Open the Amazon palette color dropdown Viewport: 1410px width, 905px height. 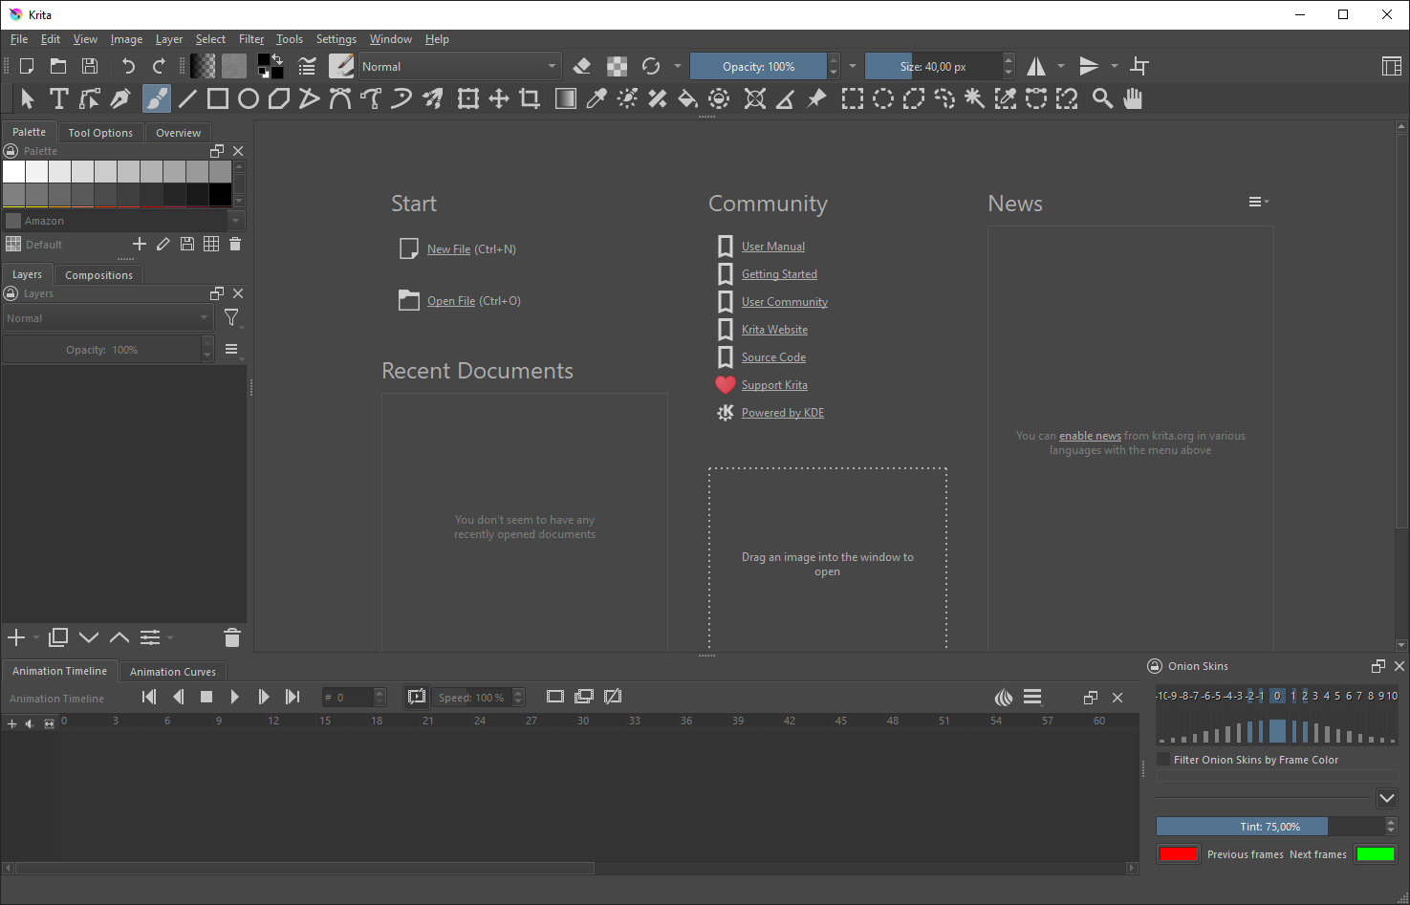point(124,221)
